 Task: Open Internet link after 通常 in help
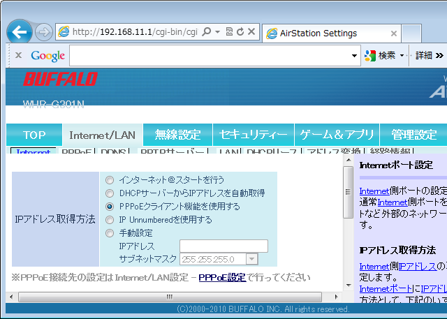(x=393, y=202)
